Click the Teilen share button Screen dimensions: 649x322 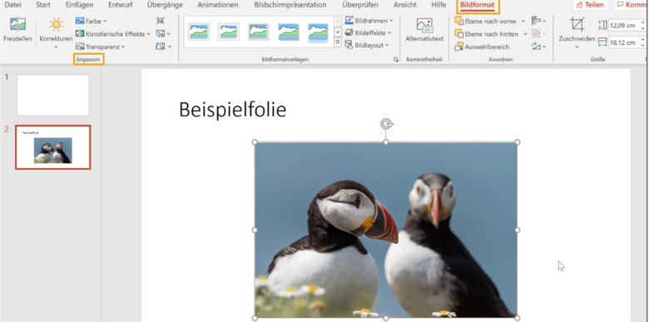[590, 5]
